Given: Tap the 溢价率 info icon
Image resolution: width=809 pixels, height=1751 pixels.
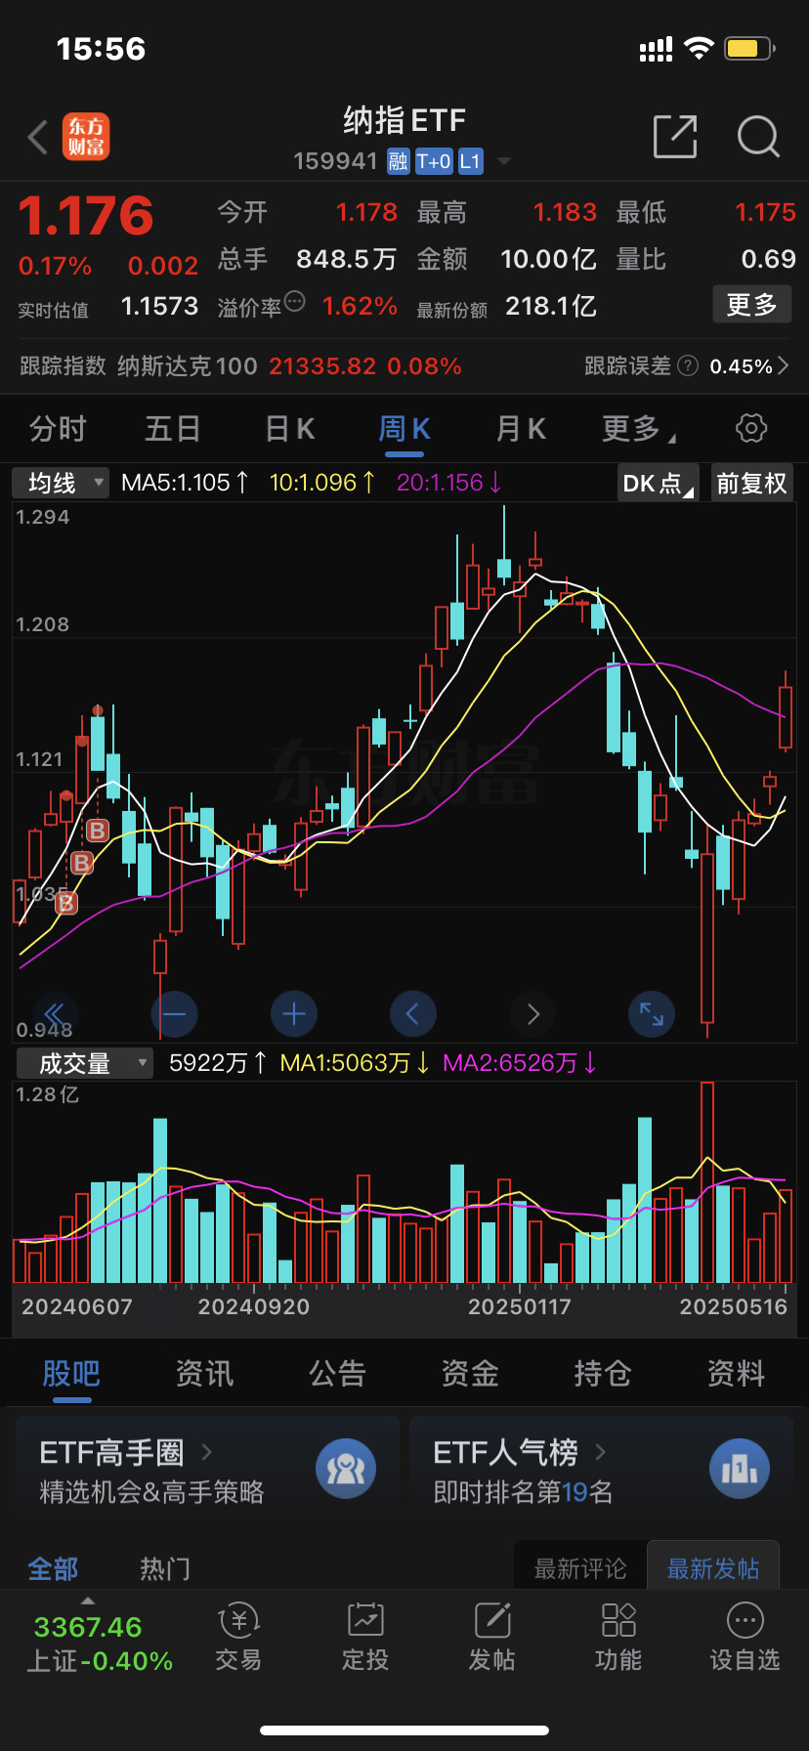Looking at the screenshot, I should pos(294,302).
